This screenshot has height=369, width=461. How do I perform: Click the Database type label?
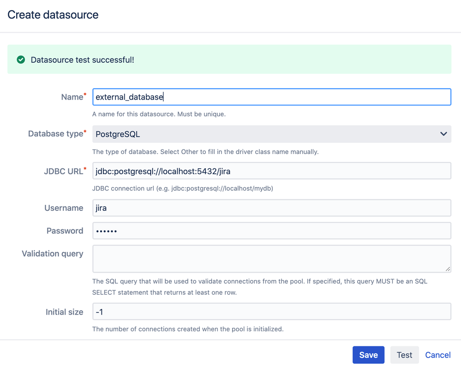click(x=55, y=134)
